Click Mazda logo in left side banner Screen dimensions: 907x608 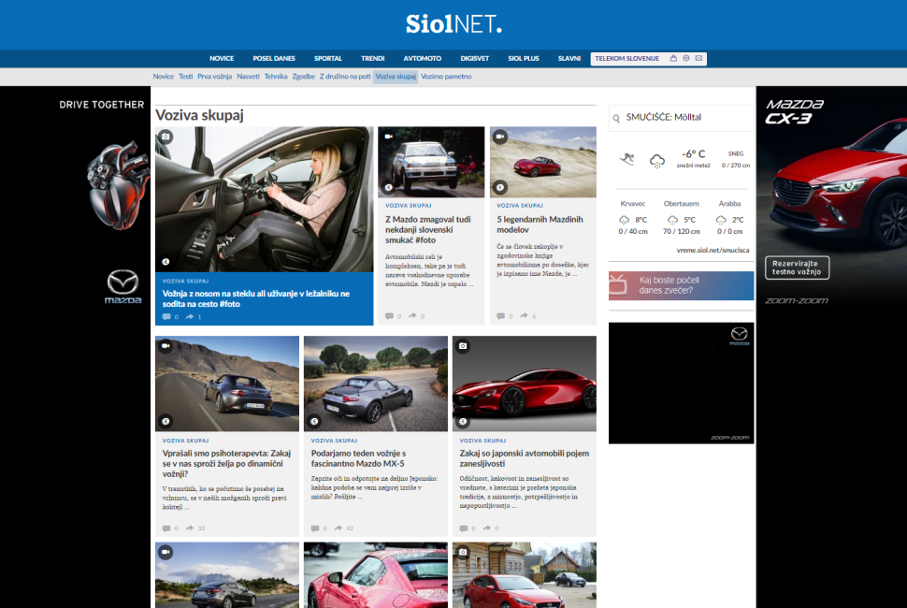(122, 286)
